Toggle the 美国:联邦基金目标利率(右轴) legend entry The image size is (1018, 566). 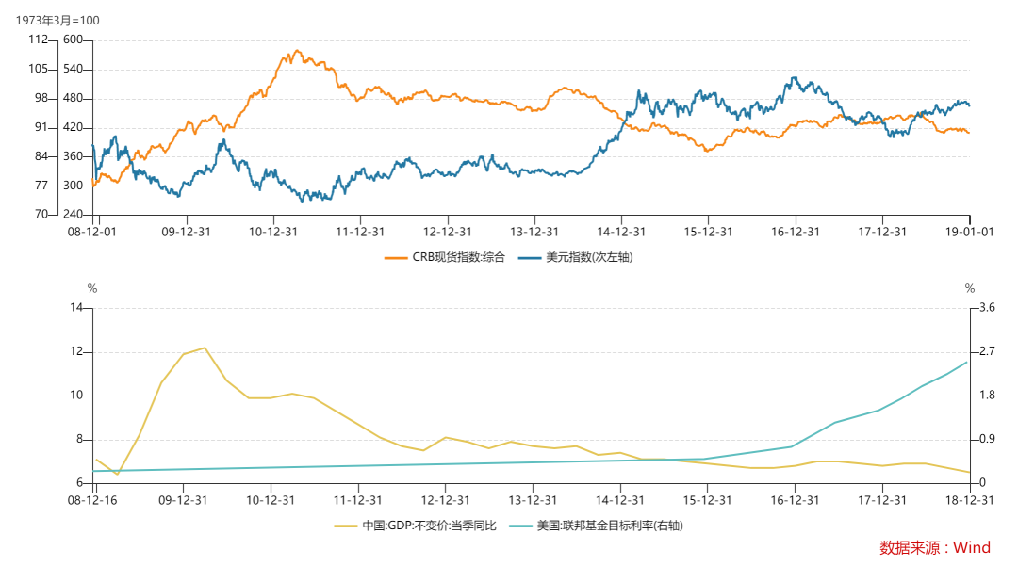click(609, 526)
